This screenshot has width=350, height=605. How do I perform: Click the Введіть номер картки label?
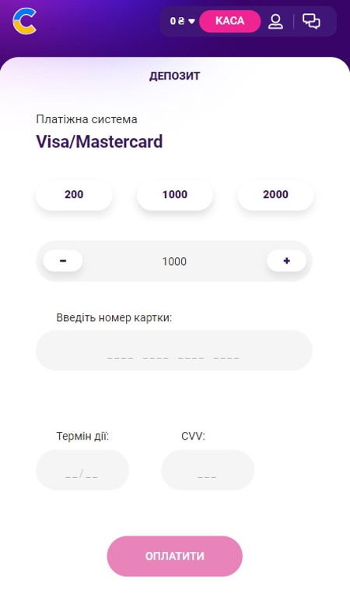click(114, 318)
